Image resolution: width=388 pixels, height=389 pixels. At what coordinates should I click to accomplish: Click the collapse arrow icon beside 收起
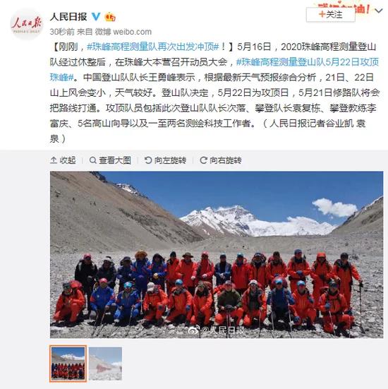(54, 160)
